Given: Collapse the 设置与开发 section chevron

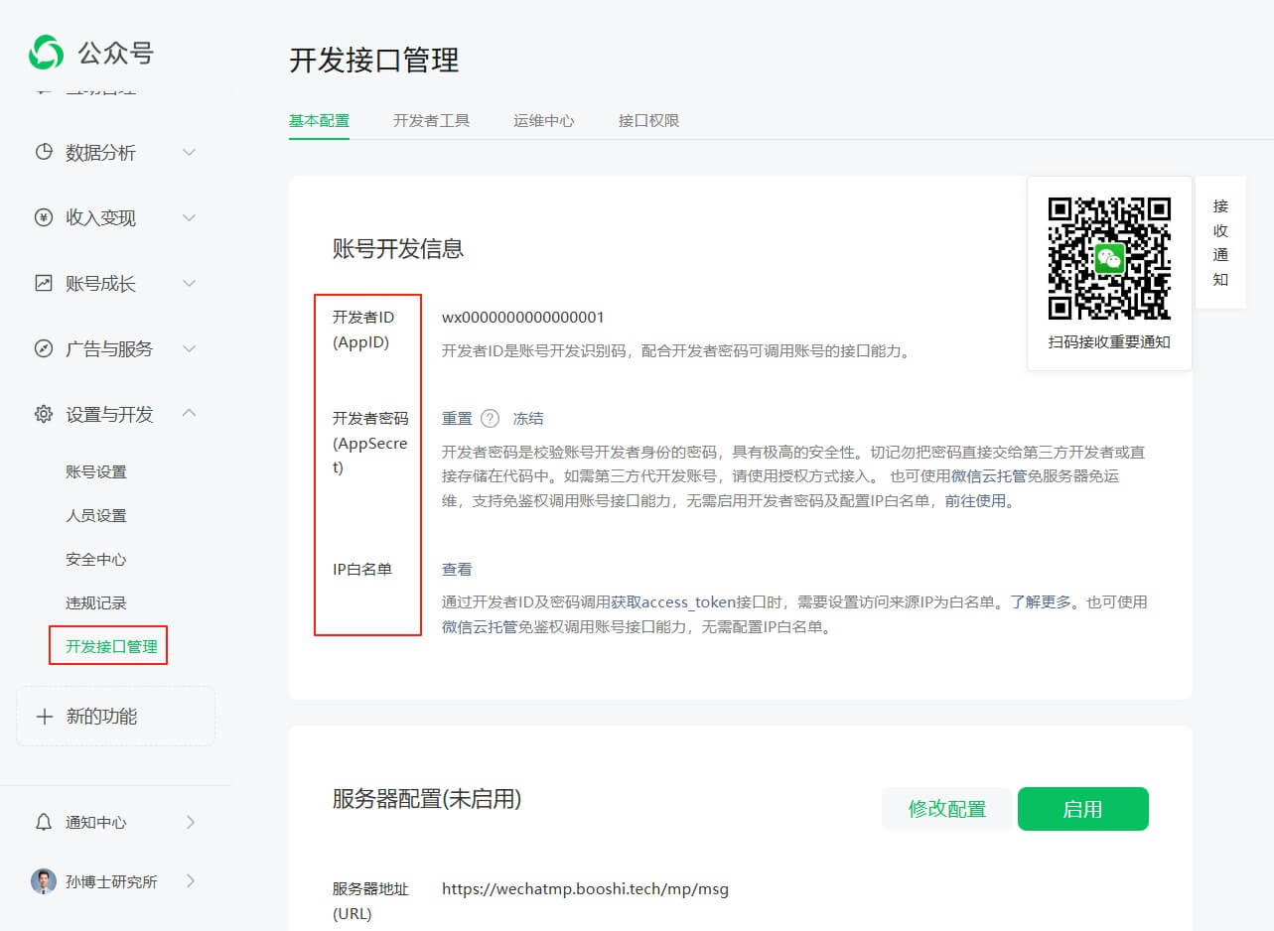Looking at the screenshot, I should click(190, 414).
